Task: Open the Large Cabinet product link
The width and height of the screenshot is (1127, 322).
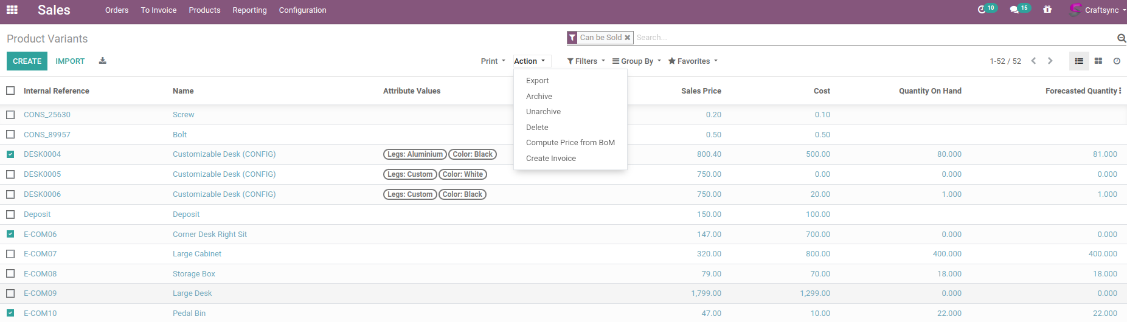Action: (196, 254)
